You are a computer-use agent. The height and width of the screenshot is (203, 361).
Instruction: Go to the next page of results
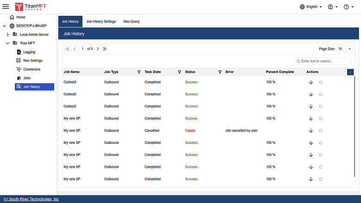[98, 49]
